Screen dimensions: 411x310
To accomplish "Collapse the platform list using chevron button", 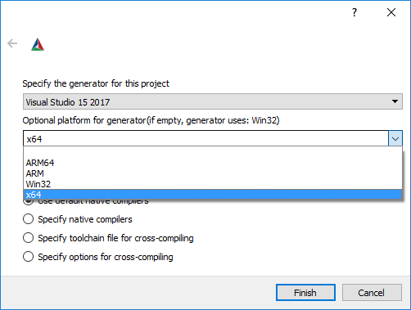I will 395,139.
